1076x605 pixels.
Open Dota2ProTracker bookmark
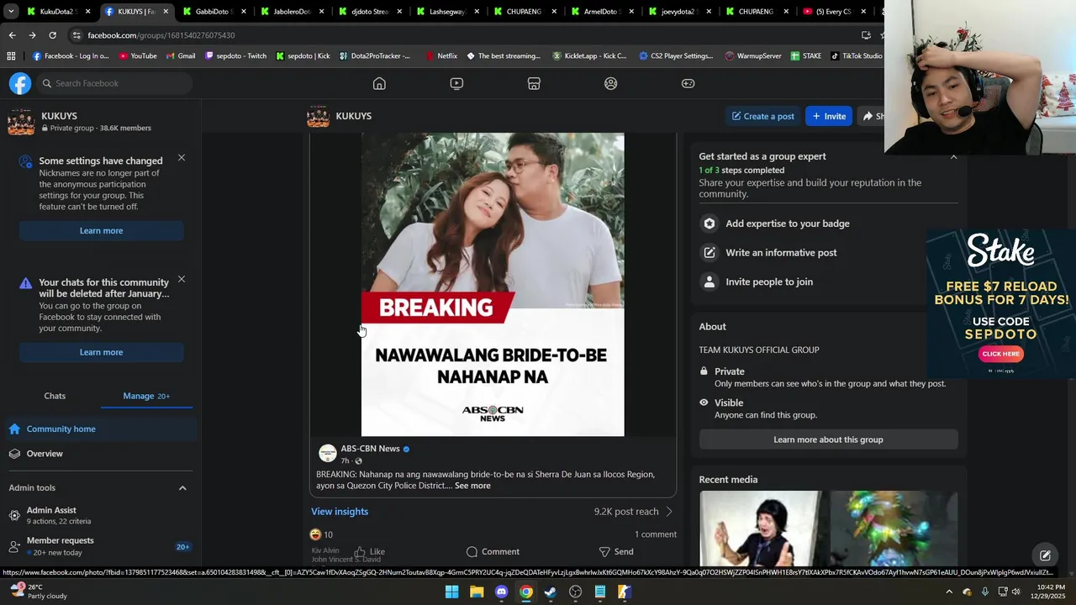coord(374,56)
